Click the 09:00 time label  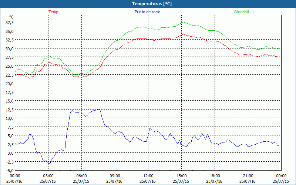pos(115,176)
